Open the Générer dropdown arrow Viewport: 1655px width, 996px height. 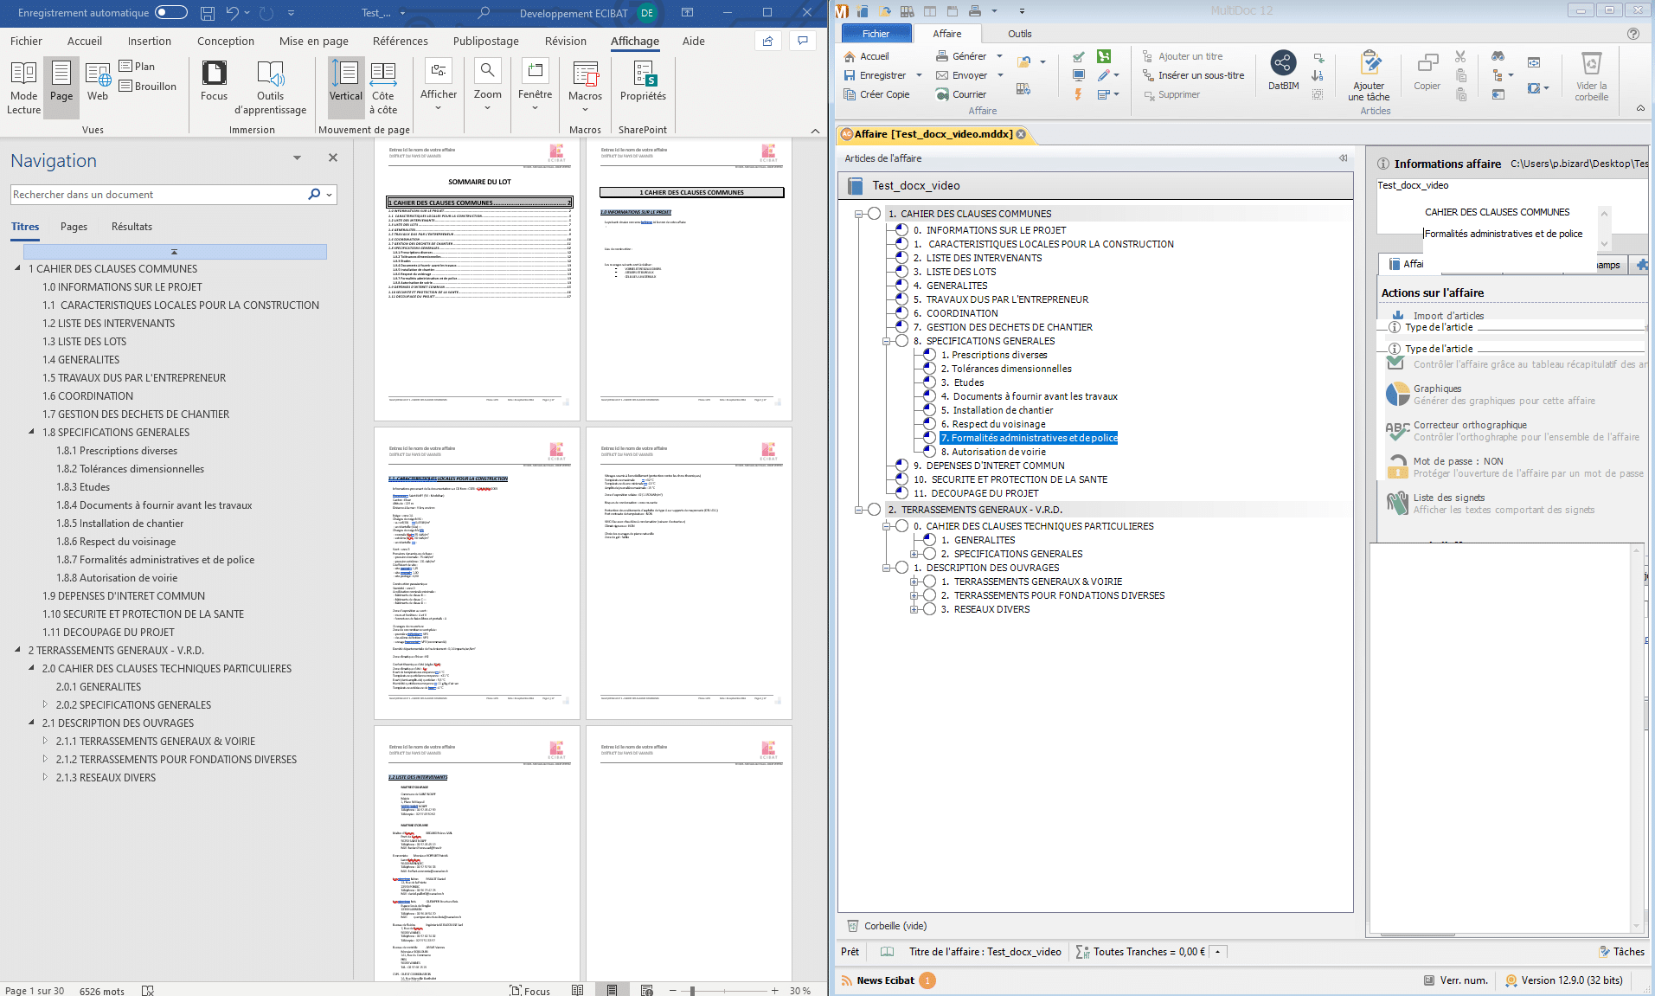point(1001,55)
